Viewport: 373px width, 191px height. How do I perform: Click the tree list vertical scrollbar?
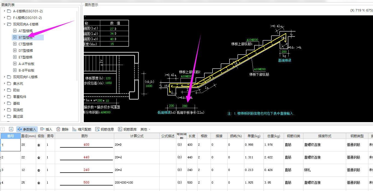click(77, 45)
